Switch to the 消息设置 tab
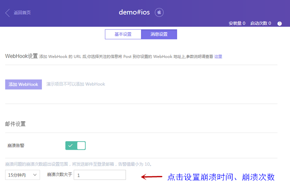The height and width of the screenshot is (192, 290). [x=159, y=34]
